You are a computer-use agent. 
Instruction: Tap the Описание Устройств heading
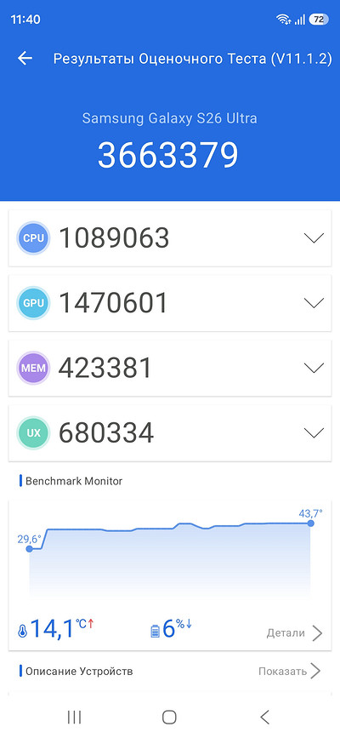(x=79, y=671)
